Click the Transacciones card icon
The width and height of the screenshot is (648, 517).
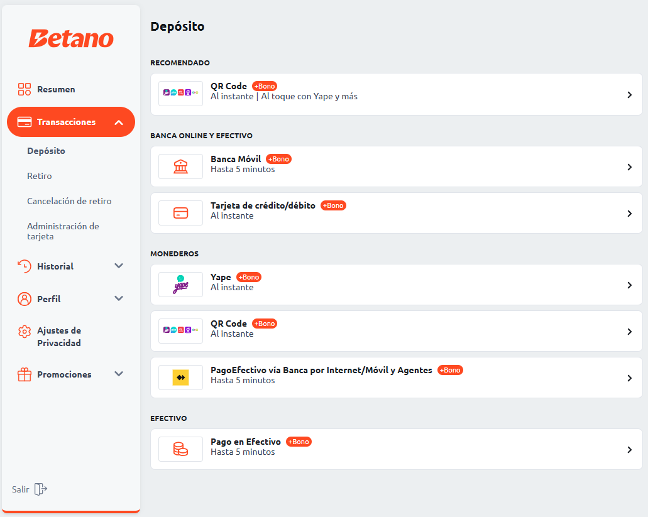click(x=25, y=122)
